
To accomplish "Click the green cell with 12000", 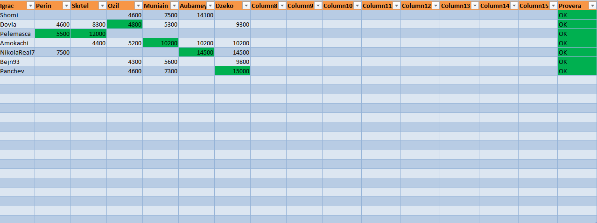I will pyautogui.click(x=89, y=34).
